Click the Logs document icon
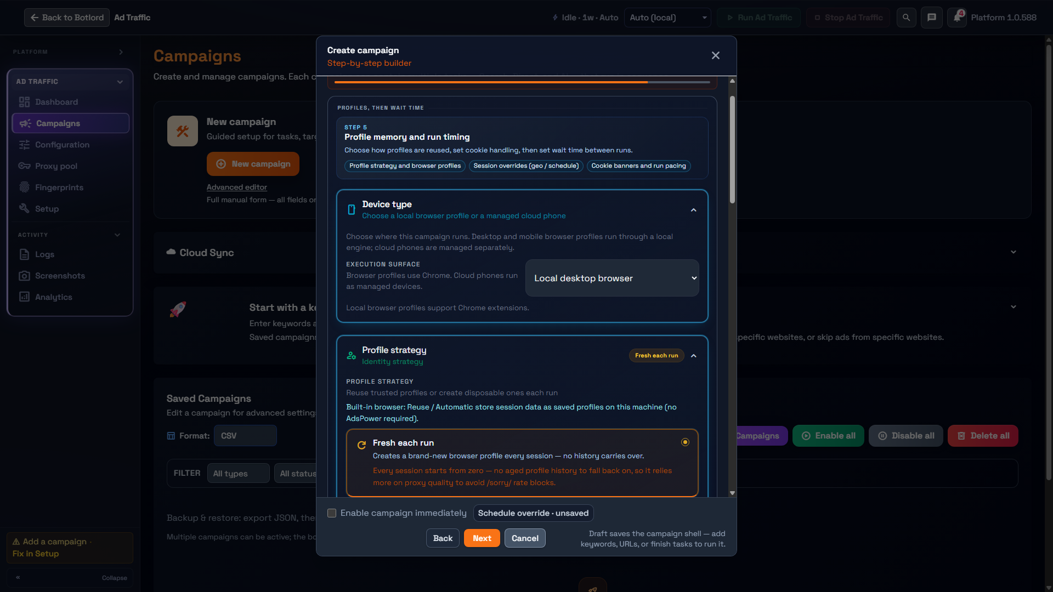This screenshot has width=1053, height=592. (x=24, y=254)
